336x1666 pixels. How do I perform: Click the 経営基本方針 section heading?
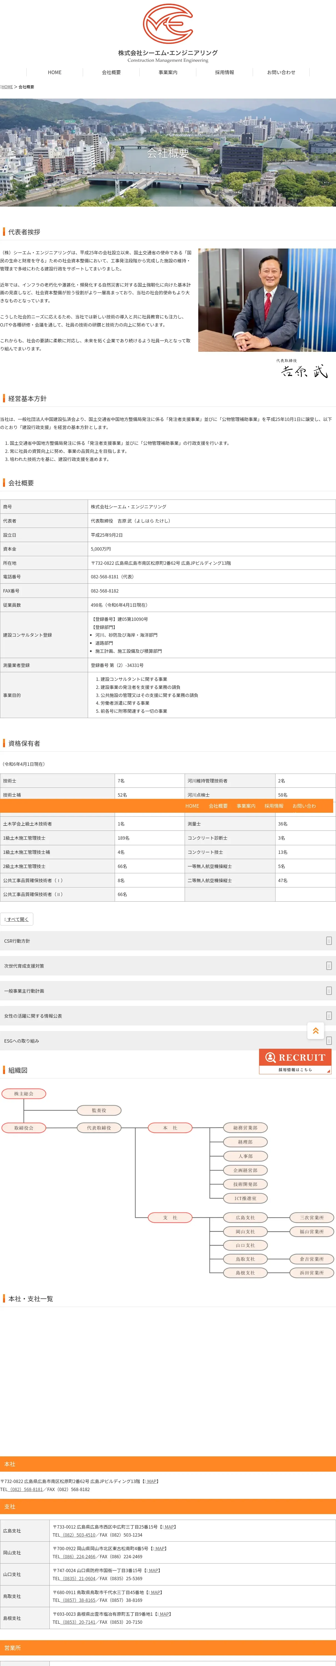[27, 398]
